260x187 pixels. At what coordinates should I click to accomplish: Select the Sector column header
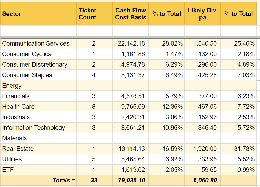[12, 13]
